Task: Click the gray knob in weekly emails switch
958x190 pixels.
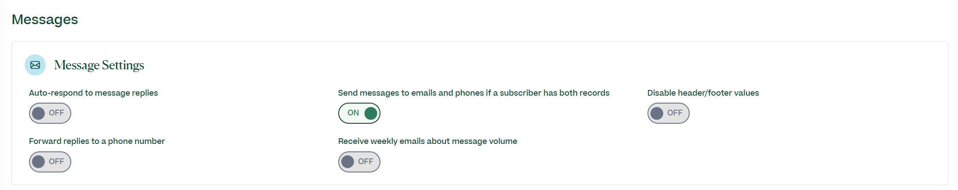Action: coord(347,162)
